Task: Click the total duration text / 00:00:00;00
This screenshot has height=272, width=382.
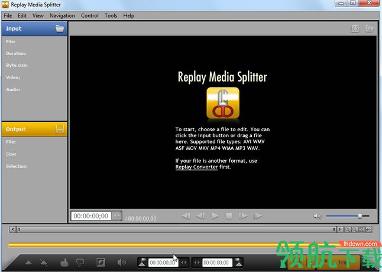Action: point(141,218)
